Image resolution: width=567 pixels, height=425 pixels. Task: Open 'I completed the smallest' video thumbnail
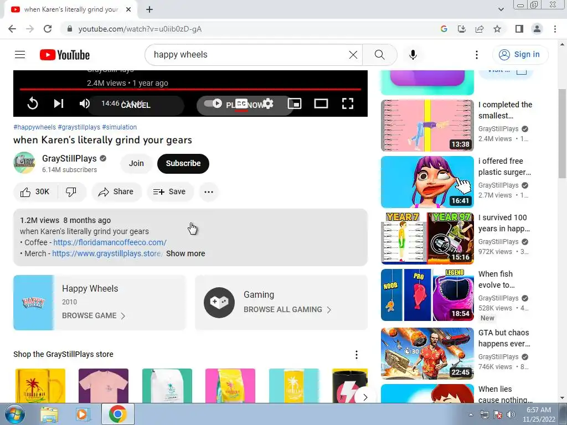point(427,126)
